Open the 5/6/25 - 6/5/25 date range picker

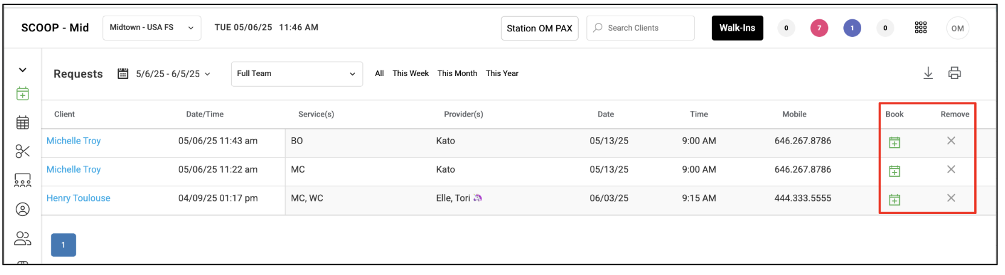pyautogui.click(x=164, y=74)
